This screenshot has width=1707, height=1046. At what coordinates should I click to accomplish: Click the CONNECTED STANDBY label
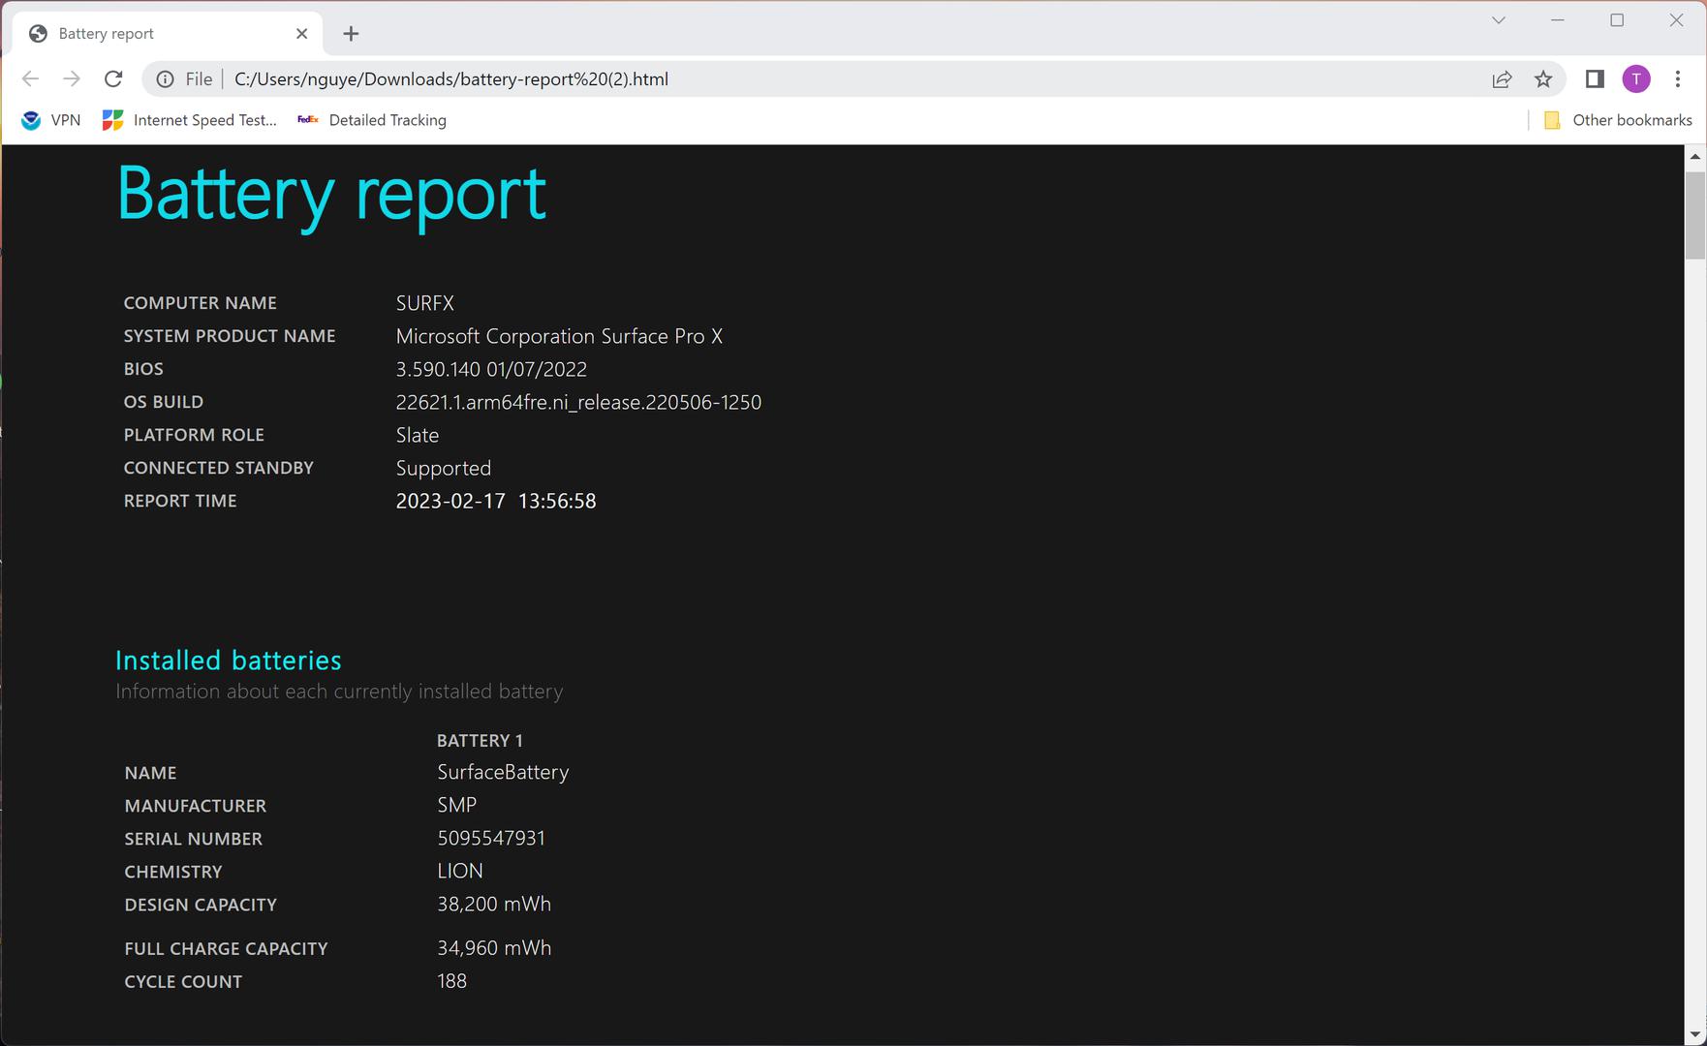pos(219,468)
